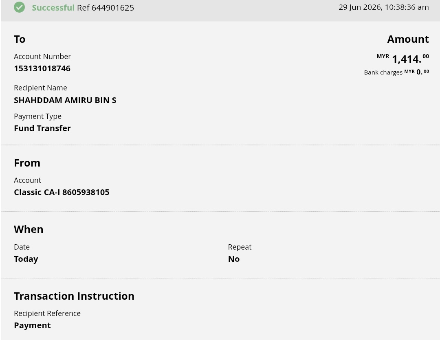Click the From section heading
440x340 pixels.
coord(27,163)
